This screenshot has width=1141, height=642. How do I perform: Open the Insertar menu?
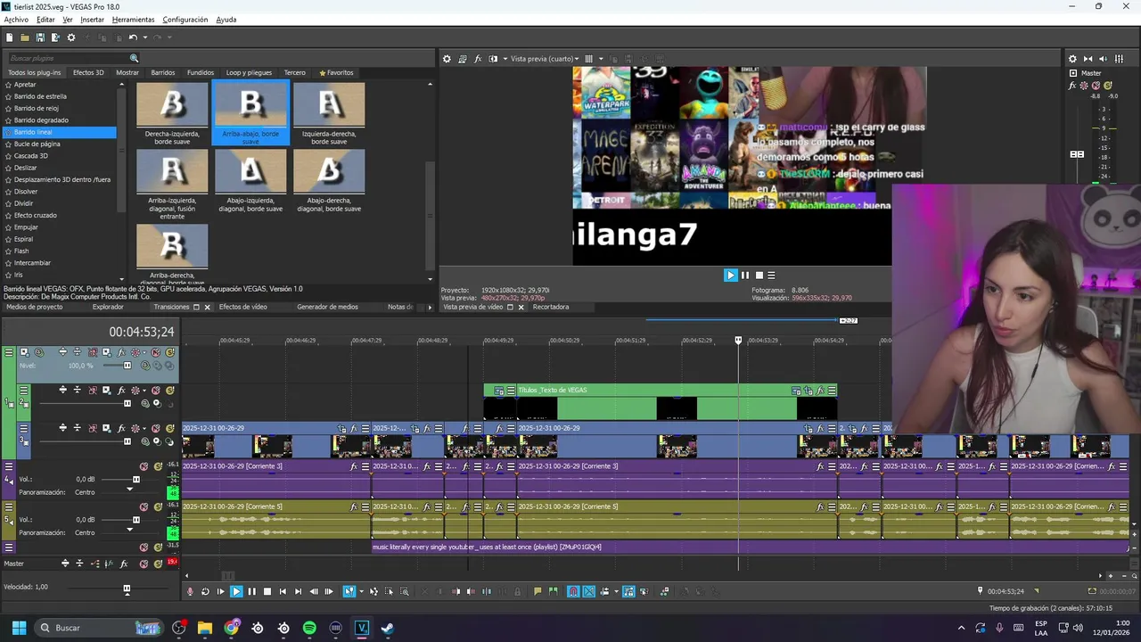coord(92,20)
